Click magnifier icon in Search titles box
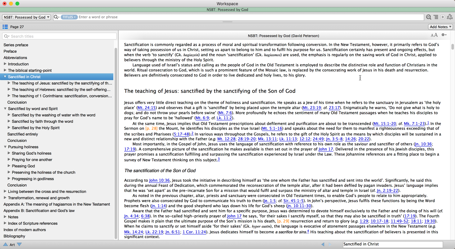Screen dimensions: 455x249 click(x=6, y=36)
